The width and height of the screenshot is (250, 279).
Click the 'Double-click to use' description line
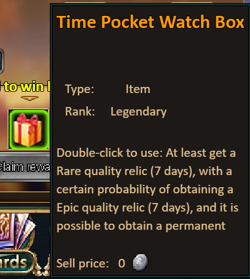coord(146,153)
